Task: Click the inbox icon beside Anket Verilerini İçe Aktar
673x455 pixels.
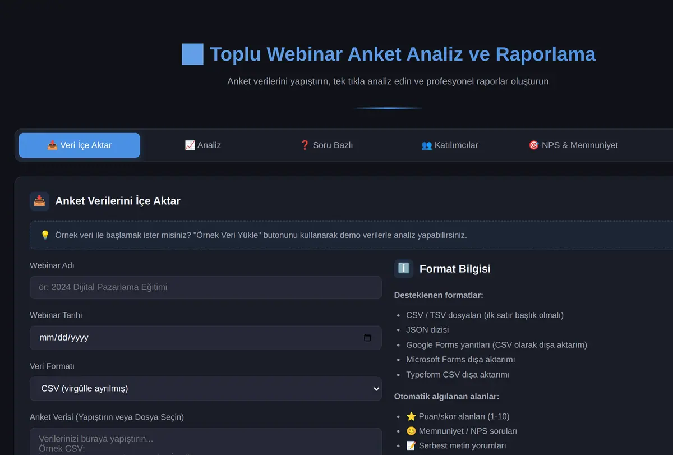Action: pyautogui.click(x=39, y=201)
